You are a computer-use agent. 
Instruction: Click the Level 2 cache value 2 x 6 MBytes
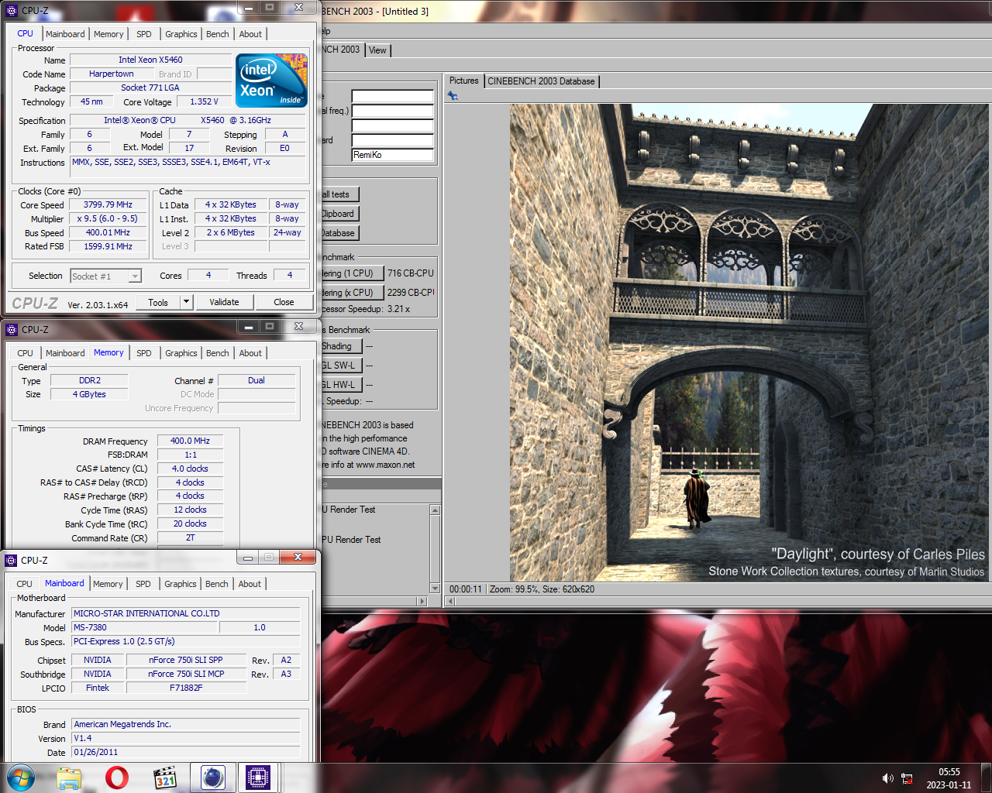pyautogui.click(x=230, y=232)
